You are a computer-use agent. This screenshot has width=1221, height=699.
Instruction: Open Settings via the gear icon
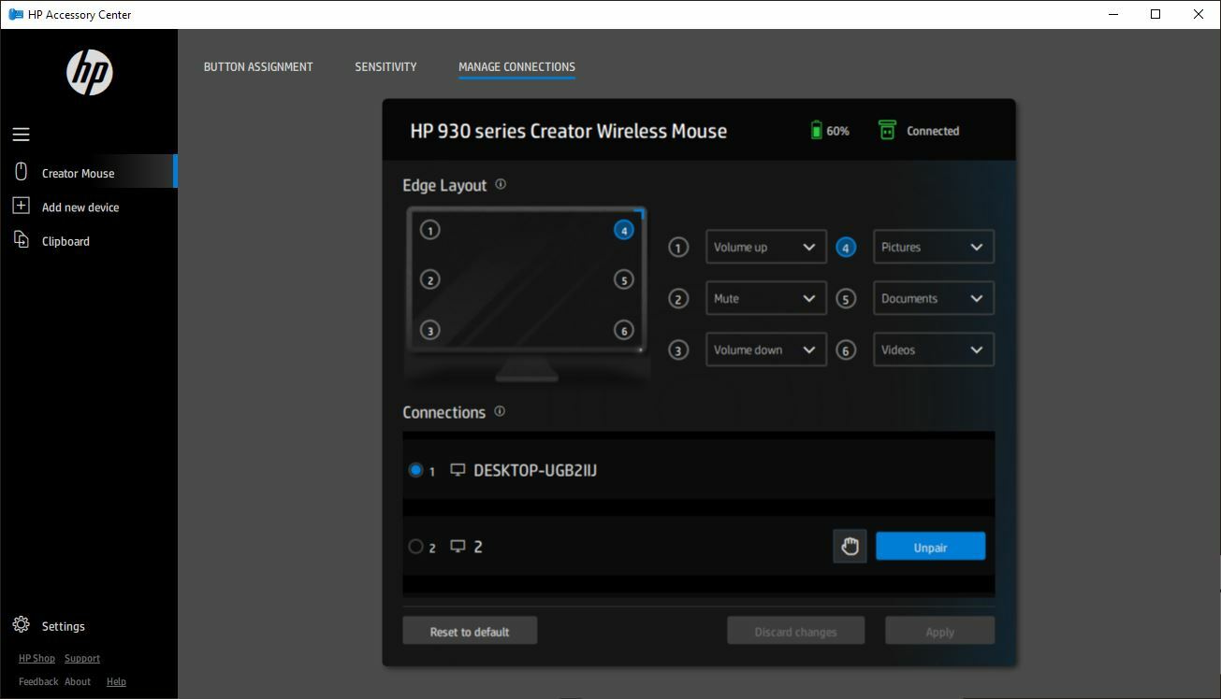[x=21, y=625]
